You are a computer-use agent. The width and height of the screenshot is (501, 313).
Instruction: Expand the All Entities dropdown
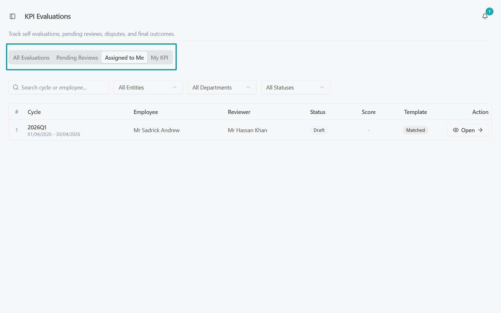pyautogui.click(x=148, y=87)
